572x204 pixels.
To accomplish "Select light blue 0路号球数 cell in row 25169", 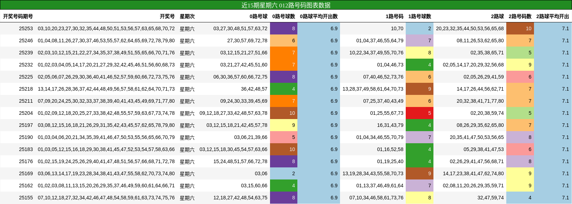I will [x=284, y=173].
